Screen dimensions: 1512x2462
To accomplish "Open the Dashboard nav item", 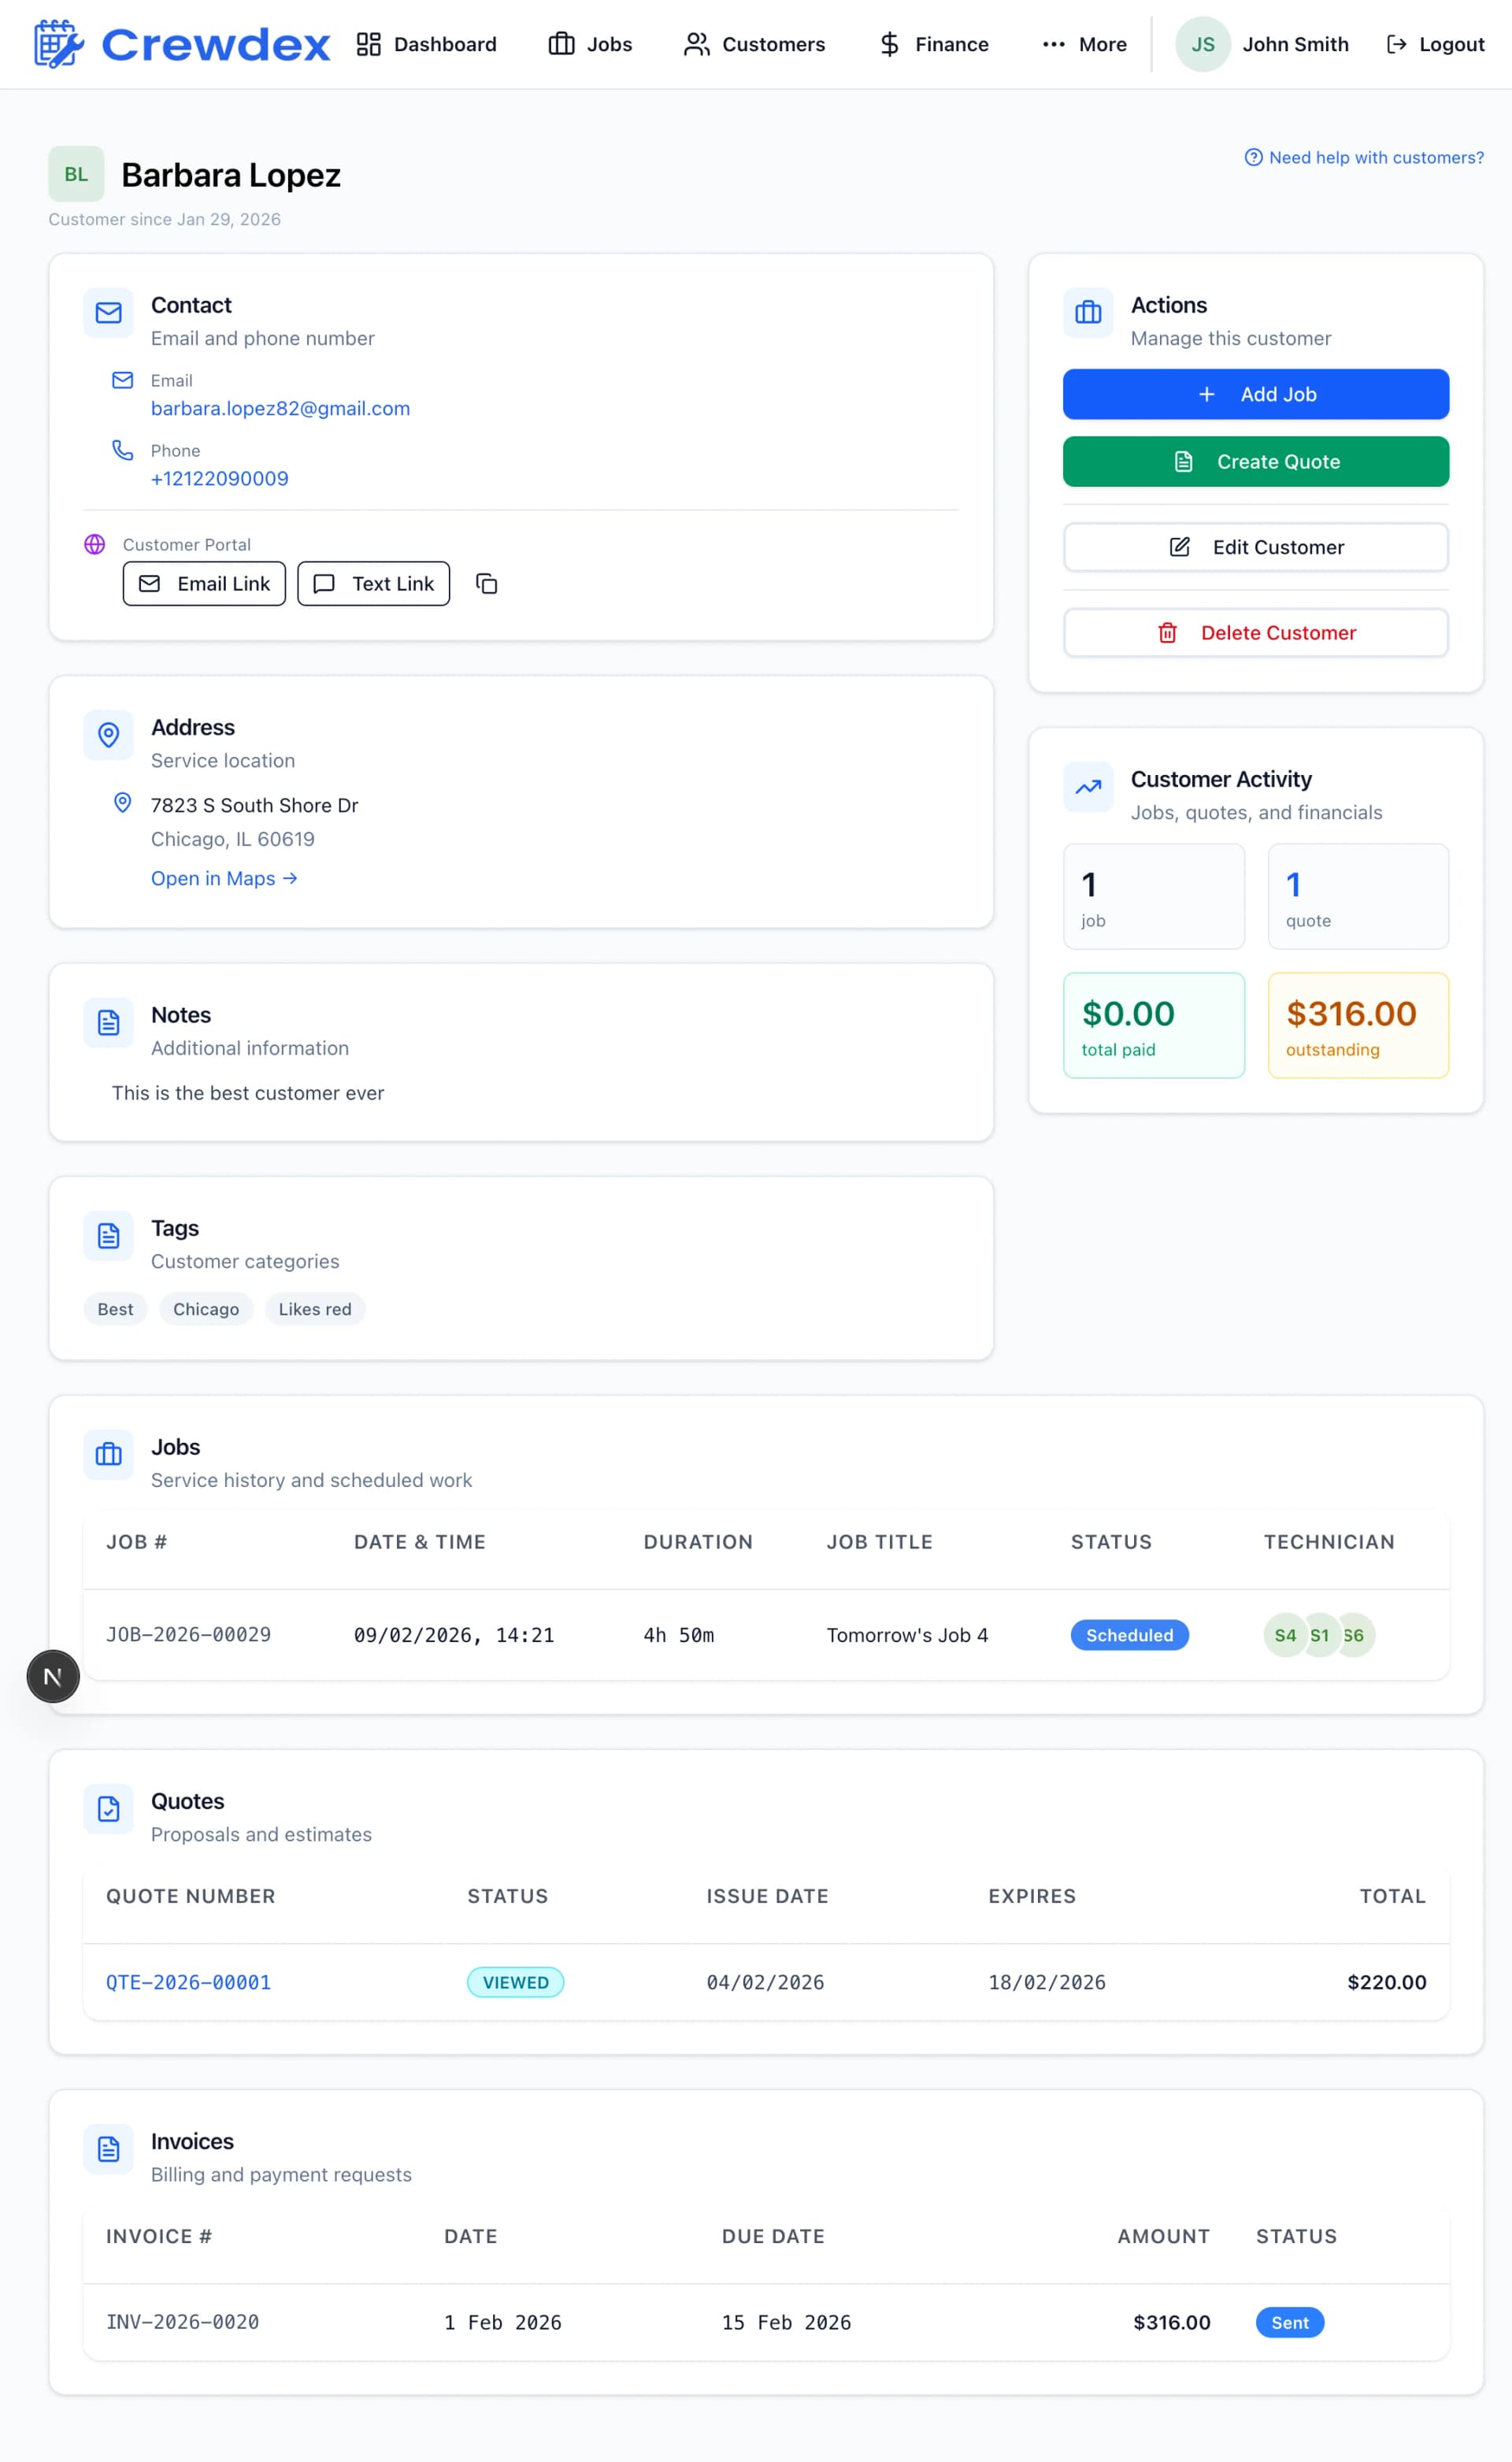I will click(x=427, y=44).
